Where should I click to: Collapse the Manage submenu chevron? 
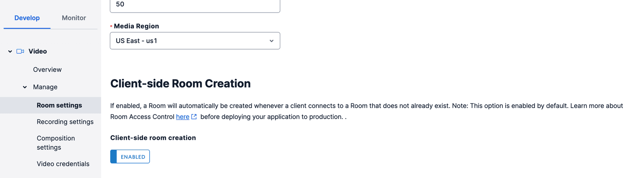click(25, 87)
